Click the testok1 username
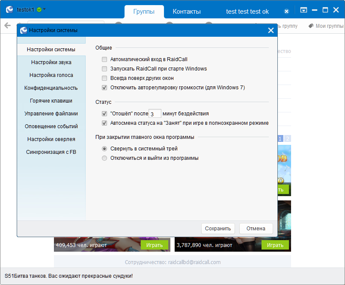 point(26,10)
